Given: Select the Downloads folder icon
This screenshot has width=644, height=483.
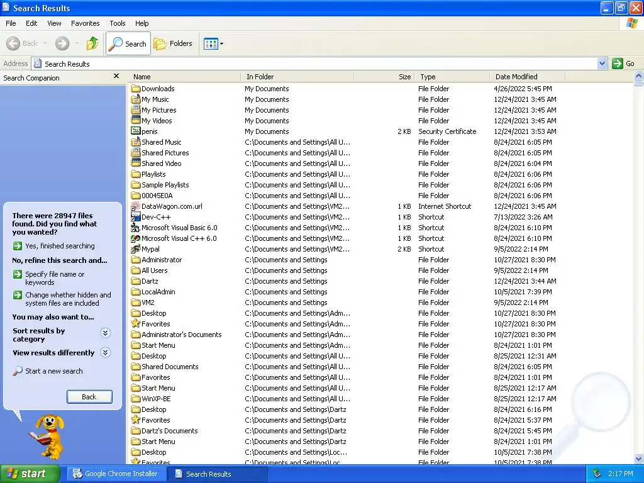Looking at the screenshot, I should 136,88.
